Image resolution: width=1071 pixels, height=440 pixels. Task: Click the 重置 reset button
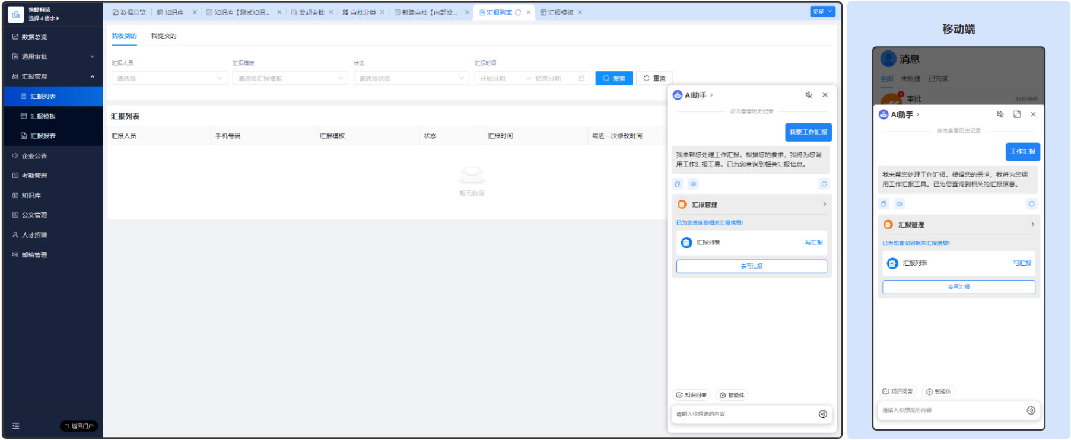click(x=654, y=78)
